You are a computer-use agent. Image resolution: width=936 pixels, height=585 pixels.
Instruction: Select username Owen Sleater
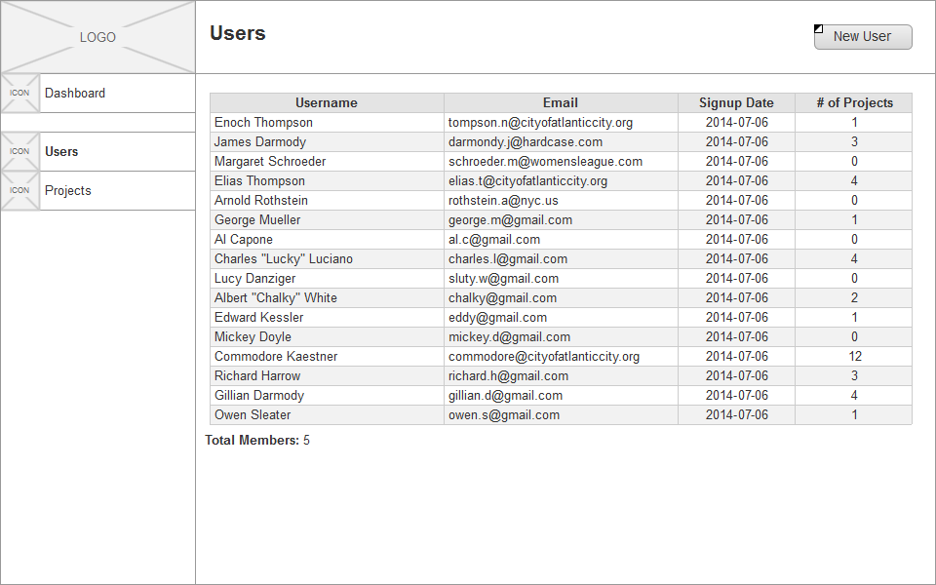pyautogui.click(x=253, y=415)
